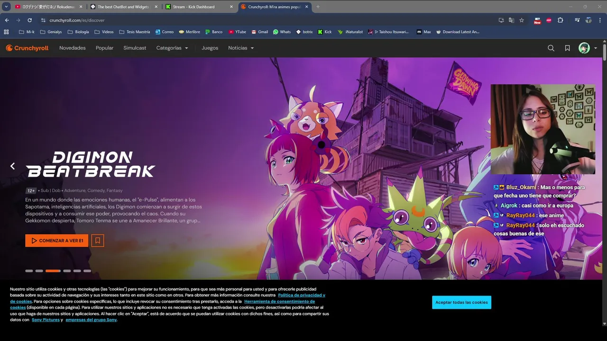Viewport: 607px width, 341px height.
Task: Select the Crunchyroll browser tab
Action: (274, 7)
